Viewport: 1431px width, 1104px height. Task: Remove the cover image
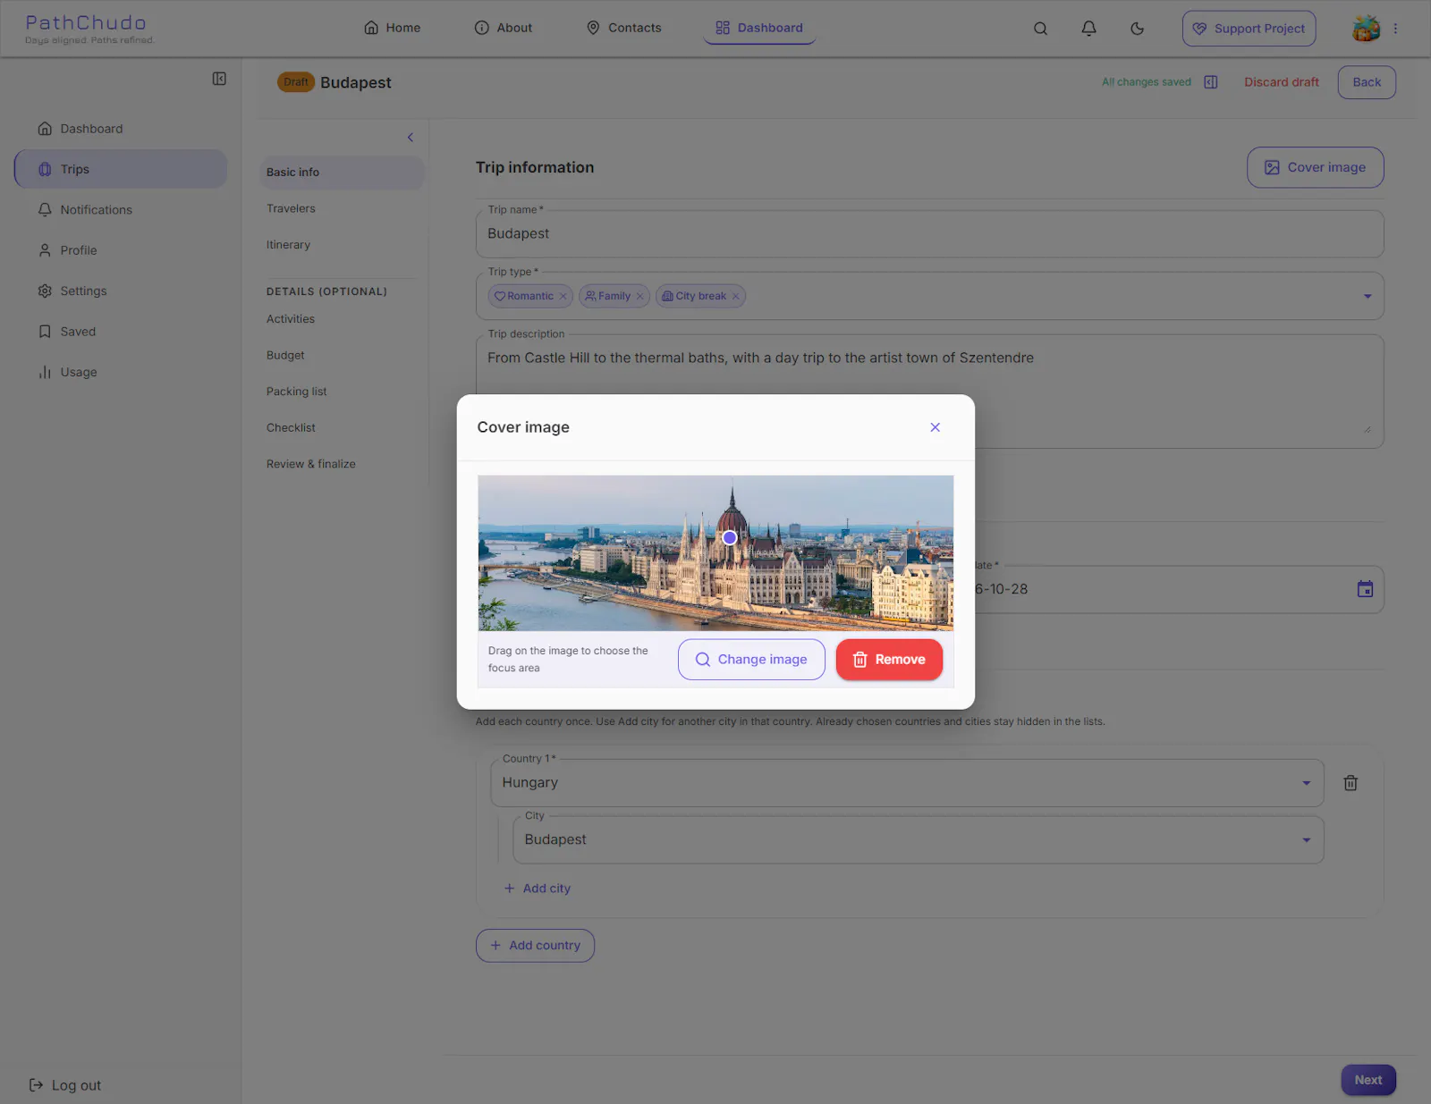889,660
